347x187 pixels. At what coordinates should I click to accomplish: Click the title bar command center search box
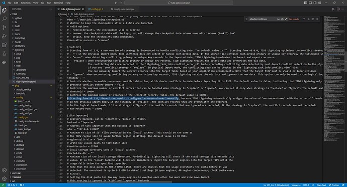[x=179, y=3]
